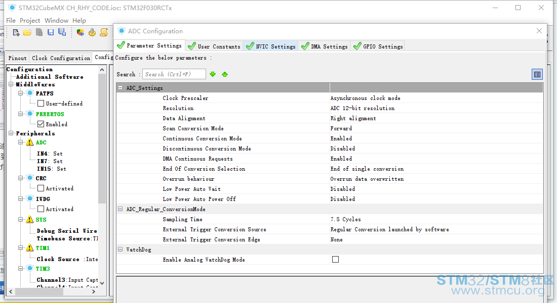The height and width of the screenshot is (303, 557).
Task: Click the tree scrollbar down arrow
Action: [x=102, y=283]
